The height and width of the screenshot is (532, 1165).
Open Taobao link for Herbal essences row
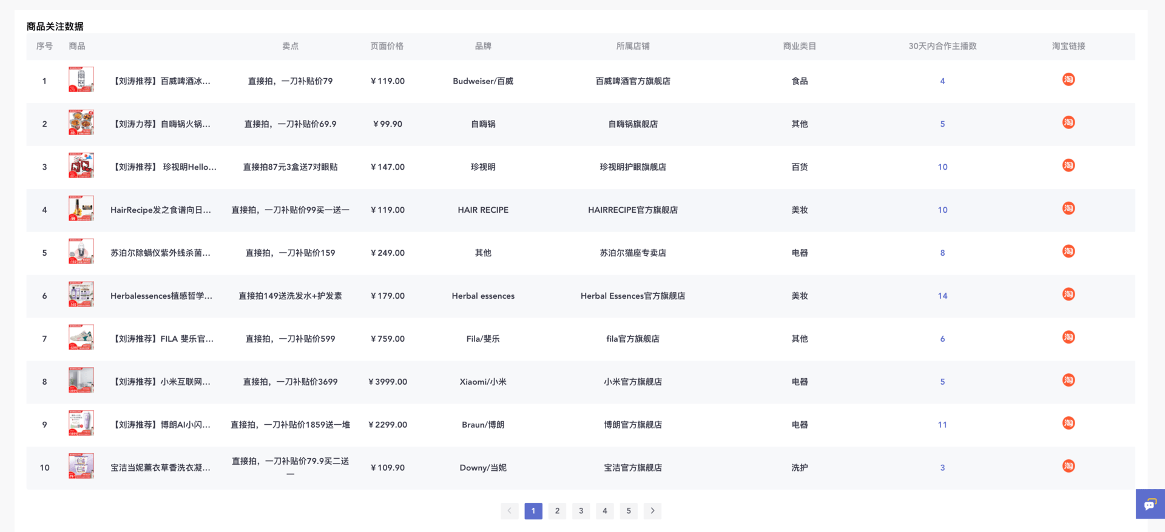pyautogui.click(x=1069, y=294)
